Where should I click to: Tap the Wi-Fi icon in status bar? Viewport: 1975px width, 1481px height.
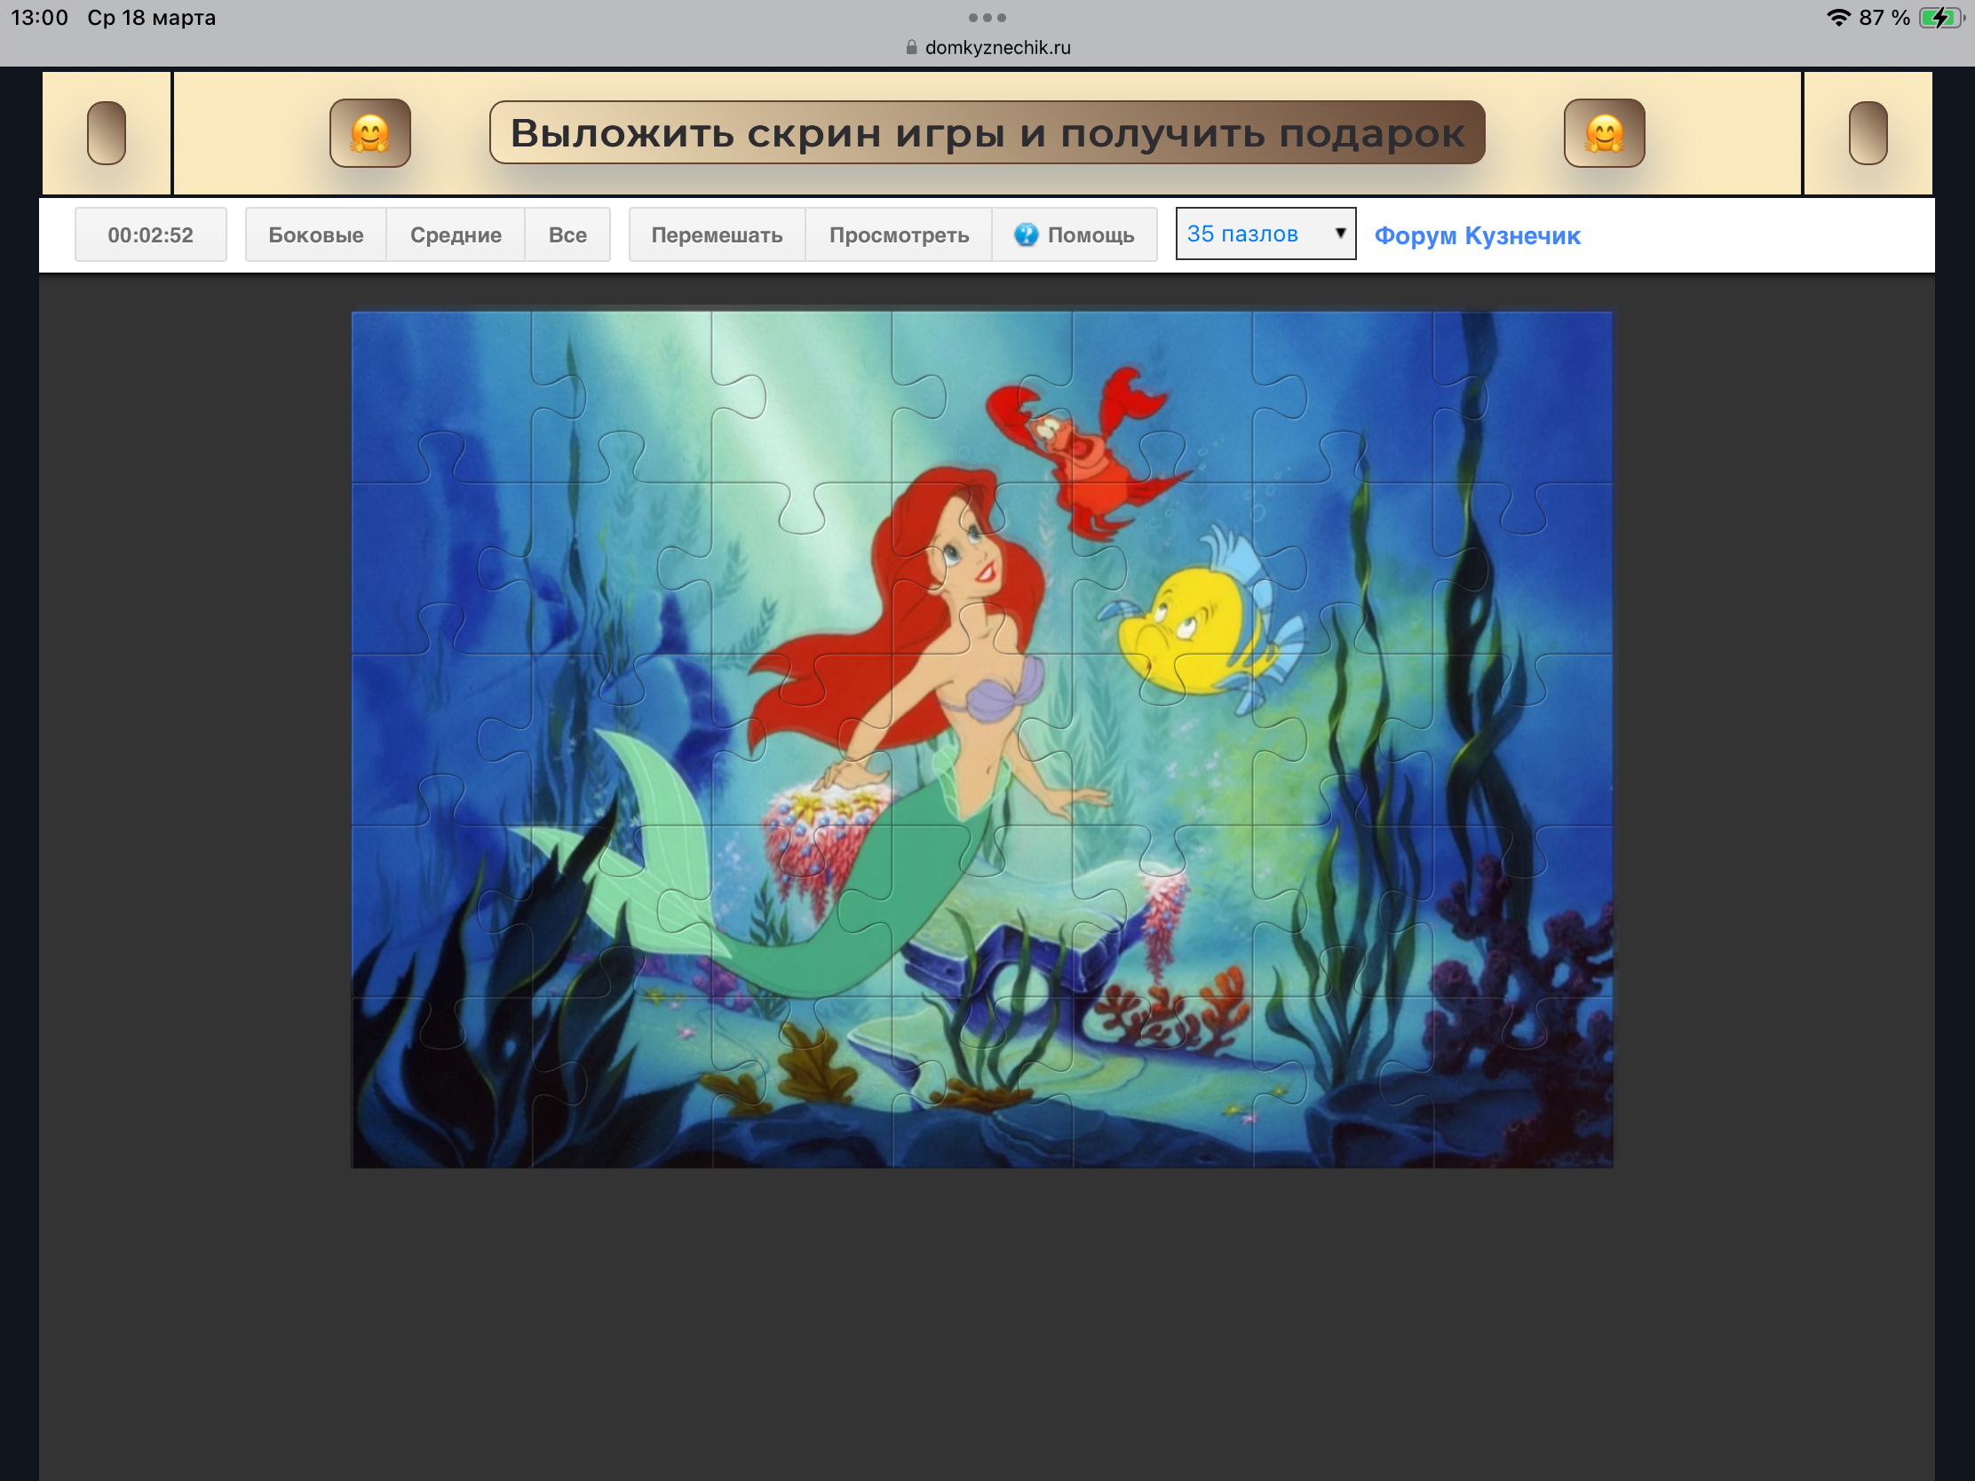click(1837, 18)
